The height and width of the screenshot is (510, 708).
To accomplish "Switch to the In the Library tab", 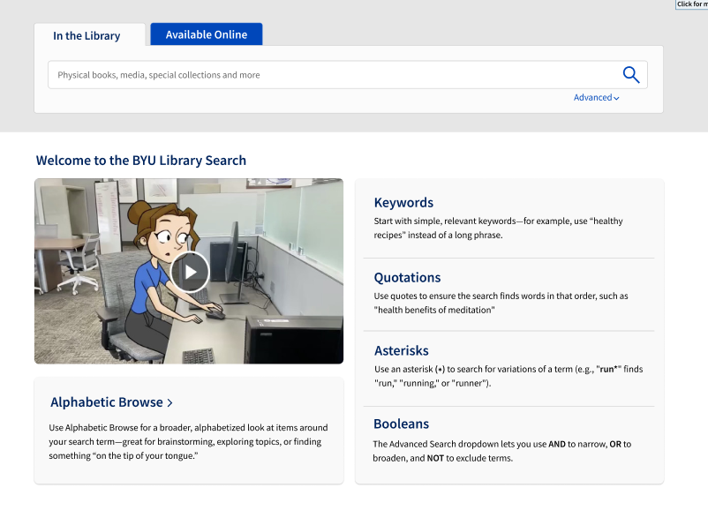I will (x=87, y=36).
